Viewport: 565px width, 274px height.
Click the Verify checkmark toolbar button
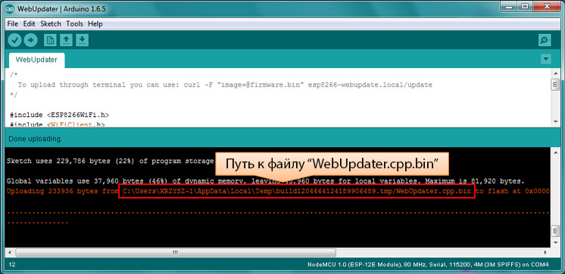15,40
